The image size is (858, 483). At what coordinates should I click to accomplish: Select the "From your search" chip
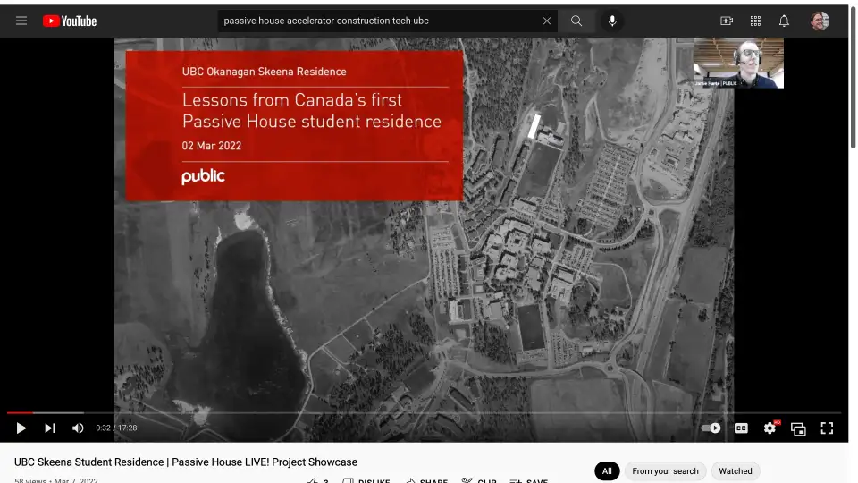665,471
